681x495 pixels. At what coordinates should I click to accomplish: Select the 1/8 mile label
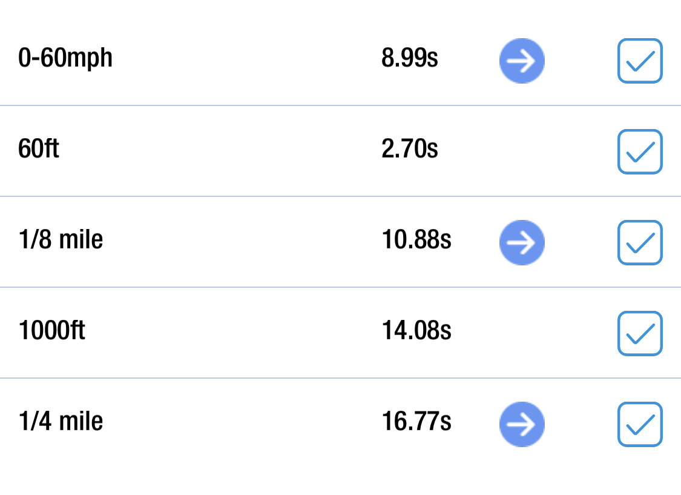[61, 239]
